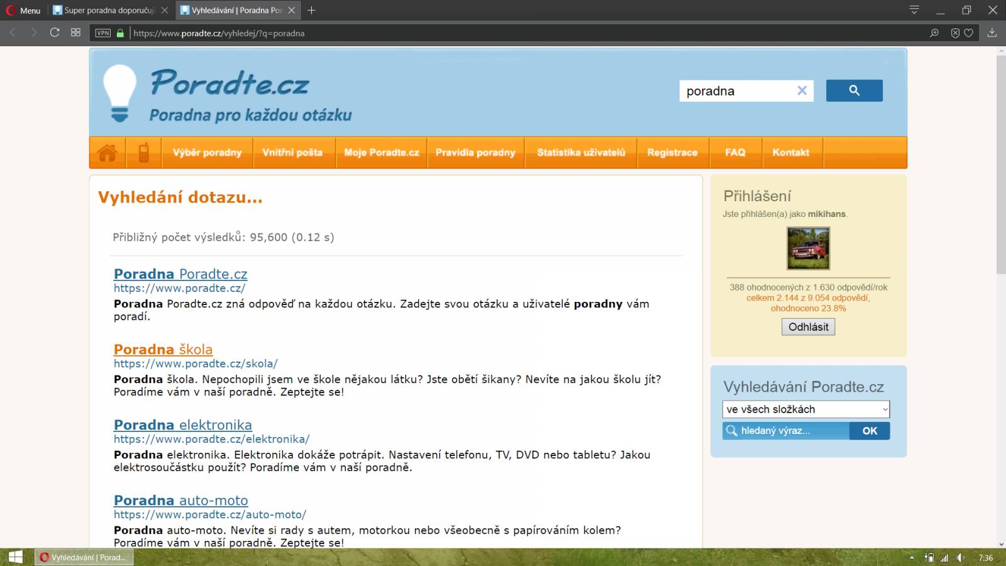The width and height of the screenshot is (1006, 566).
Task: Click the Poradte.cz lightbulb logo
Action: pos(119,93)
